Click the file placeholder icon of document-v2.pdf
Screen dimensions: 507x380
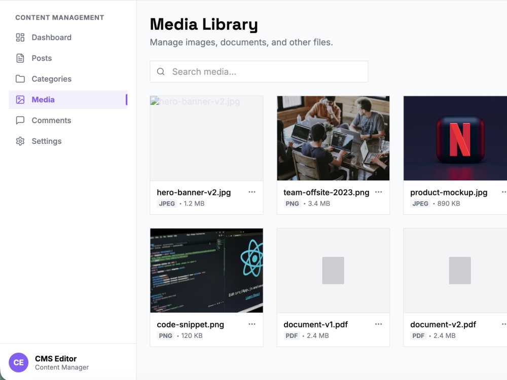(x=460, y=271)
